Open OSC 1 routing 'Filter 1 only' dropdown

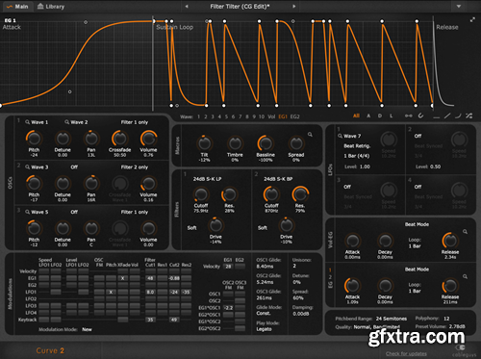tap(135, 122)
